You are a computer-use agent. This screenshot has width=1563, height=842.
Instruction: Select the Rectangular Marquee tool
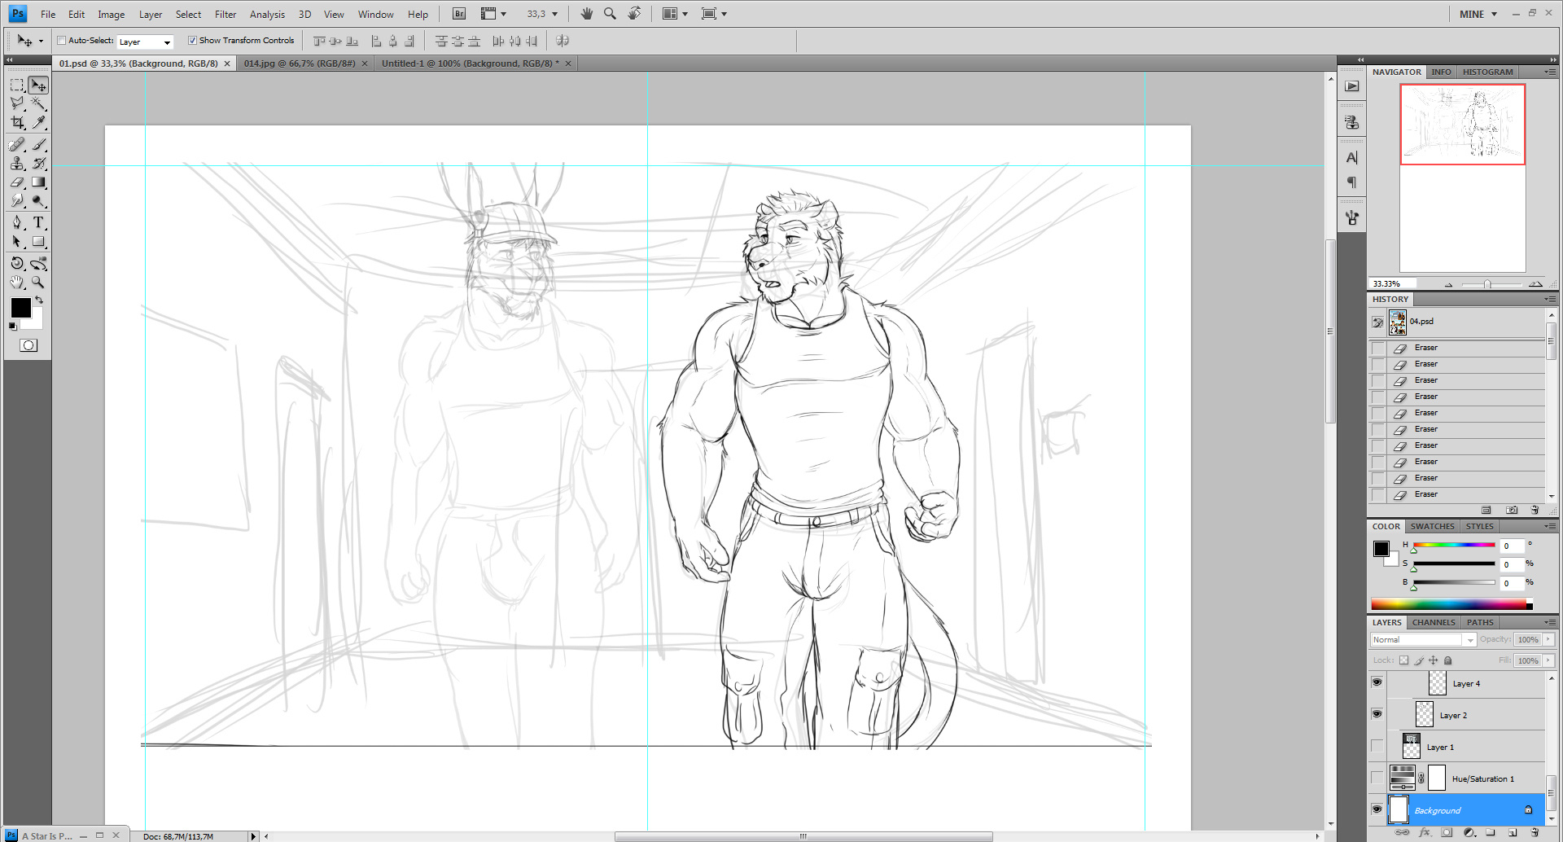(17, 85)
